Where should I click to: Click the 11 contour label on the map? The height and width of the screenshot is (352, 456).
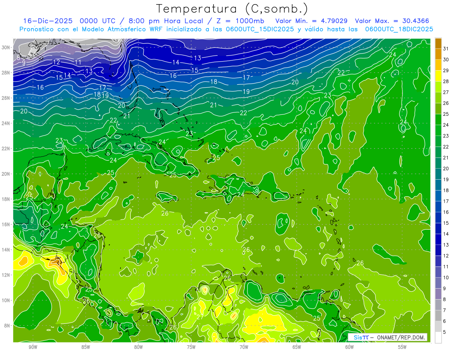[x=78, y=62]
